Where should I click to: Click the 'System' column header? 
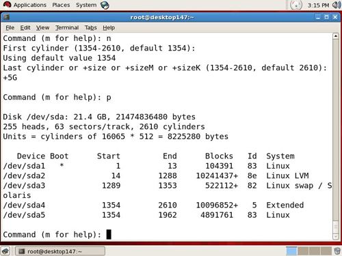[280, 156]
